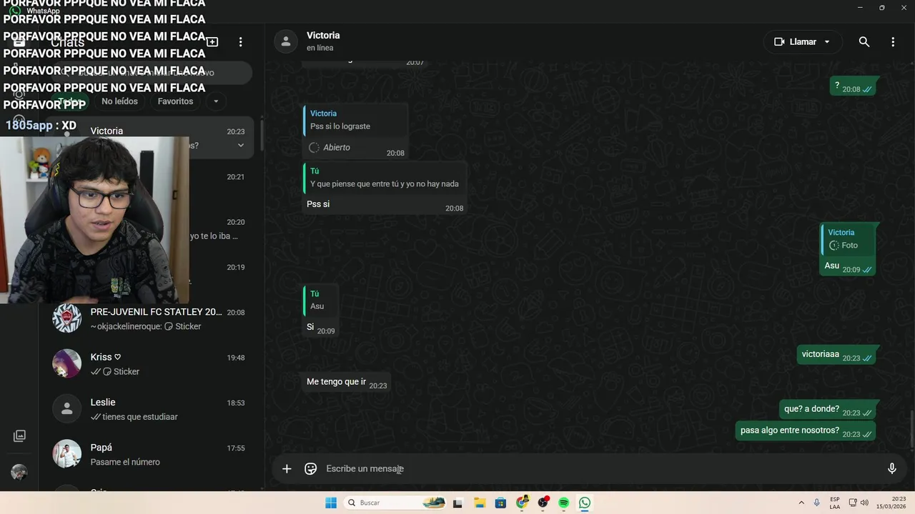Click WhatsApp taskbar icon

click(x=585, y=503)
